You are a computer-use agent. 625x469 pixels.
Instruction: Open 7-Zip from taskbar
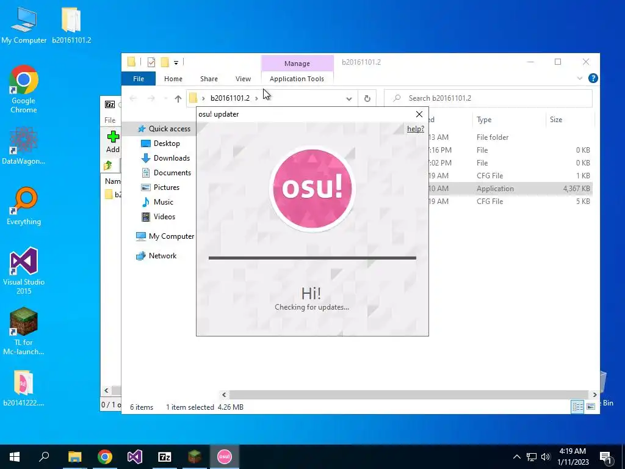[165, 457]
